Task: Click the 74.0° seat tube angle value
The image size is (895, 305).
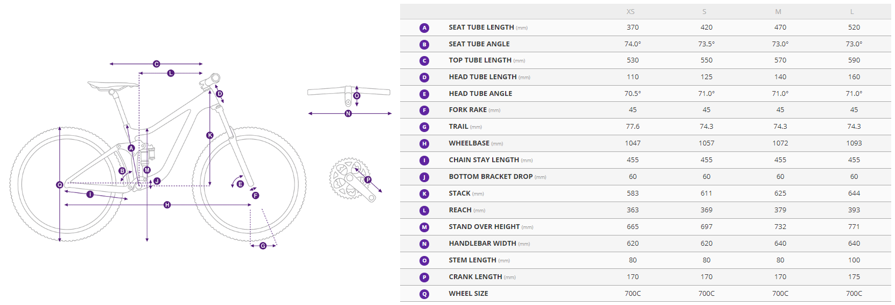Action: [632, 44]
